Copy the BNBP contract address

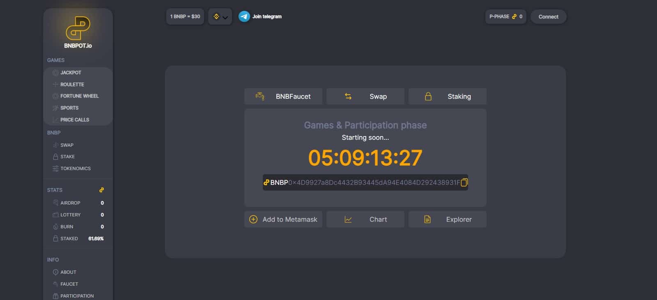point(464,182)
